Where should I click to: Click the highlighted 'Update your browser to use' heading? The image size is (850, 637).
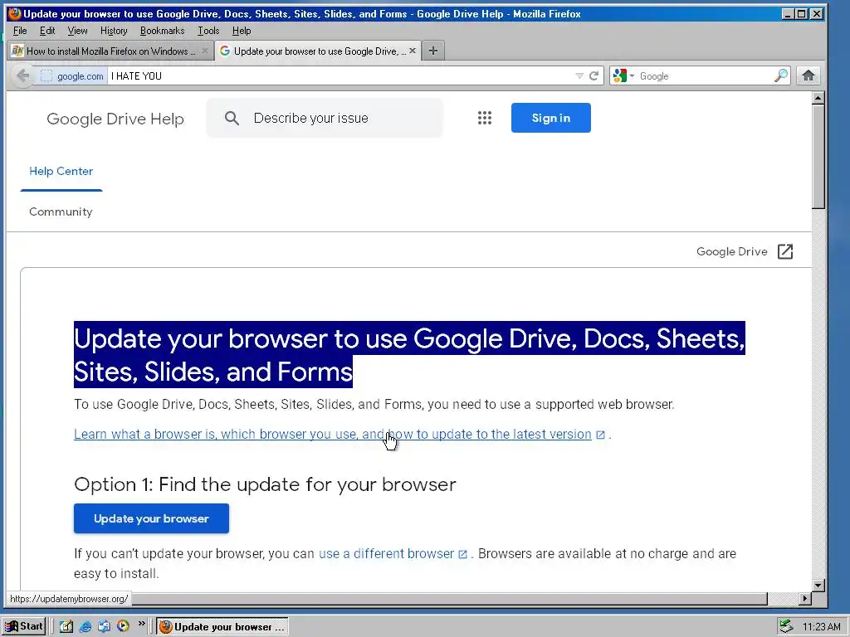[409, 355]
